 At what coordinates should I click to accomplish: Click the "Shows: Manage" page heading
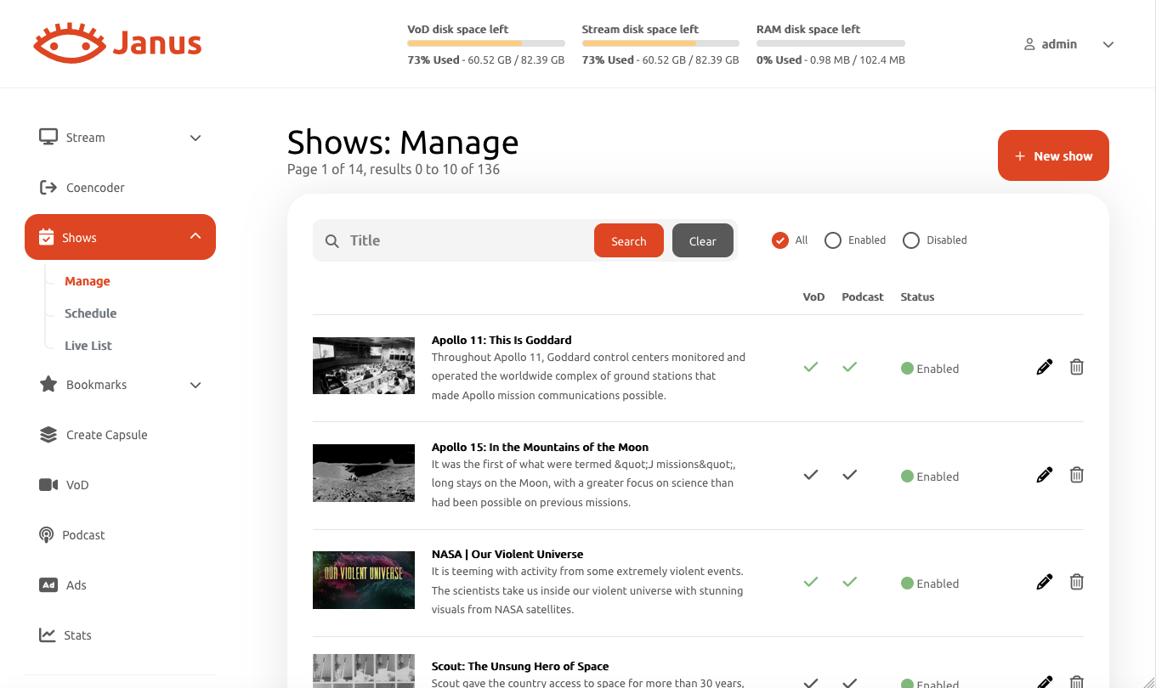(x=403, y=142)
